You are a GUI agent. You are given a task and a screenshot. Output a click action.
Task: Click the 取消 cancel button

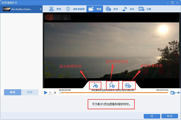click(x=170, y=116)
